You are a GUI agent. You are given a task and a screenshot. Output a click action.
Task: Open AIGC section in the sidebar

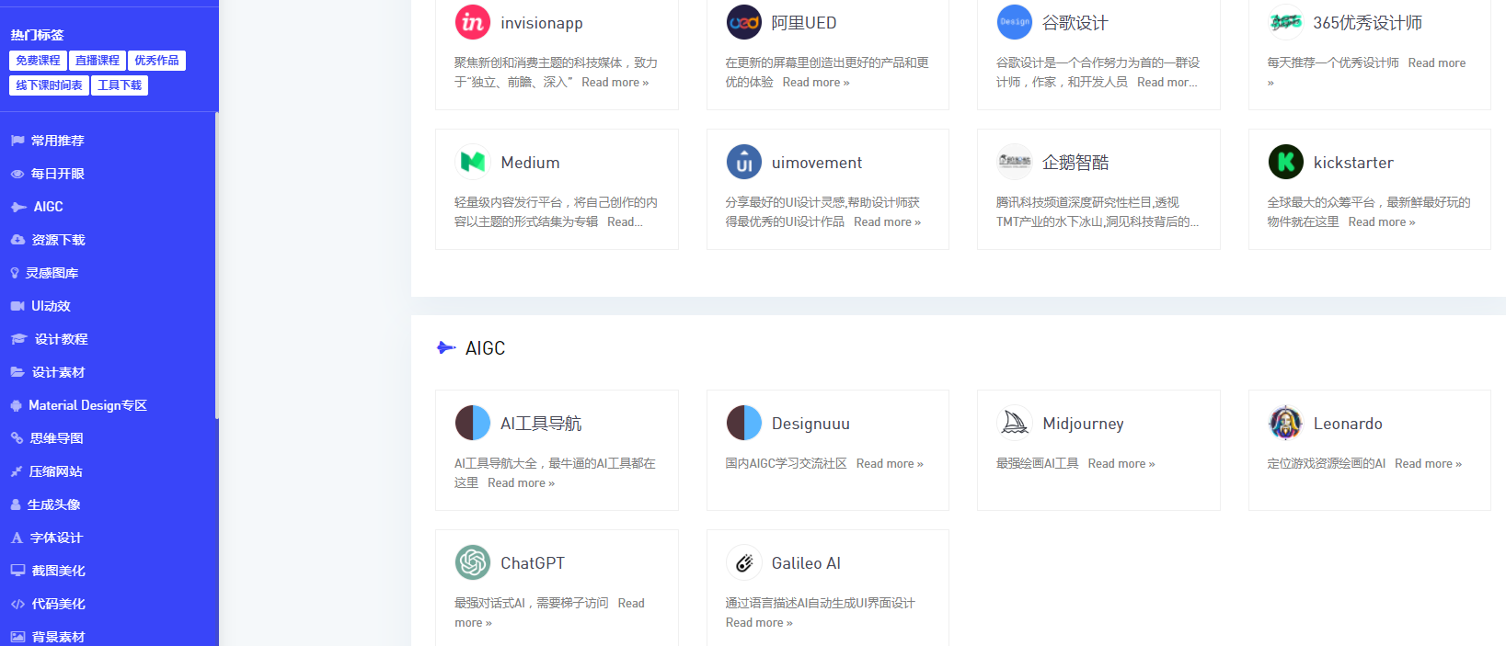pos(48,207)
